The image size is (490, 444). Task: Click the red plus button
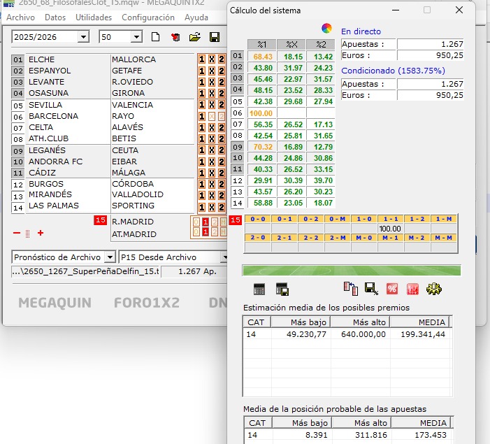click(41, 233)
